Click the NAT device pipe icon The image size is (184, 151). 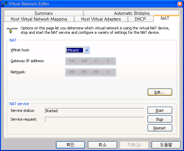[x=12, y=30]
